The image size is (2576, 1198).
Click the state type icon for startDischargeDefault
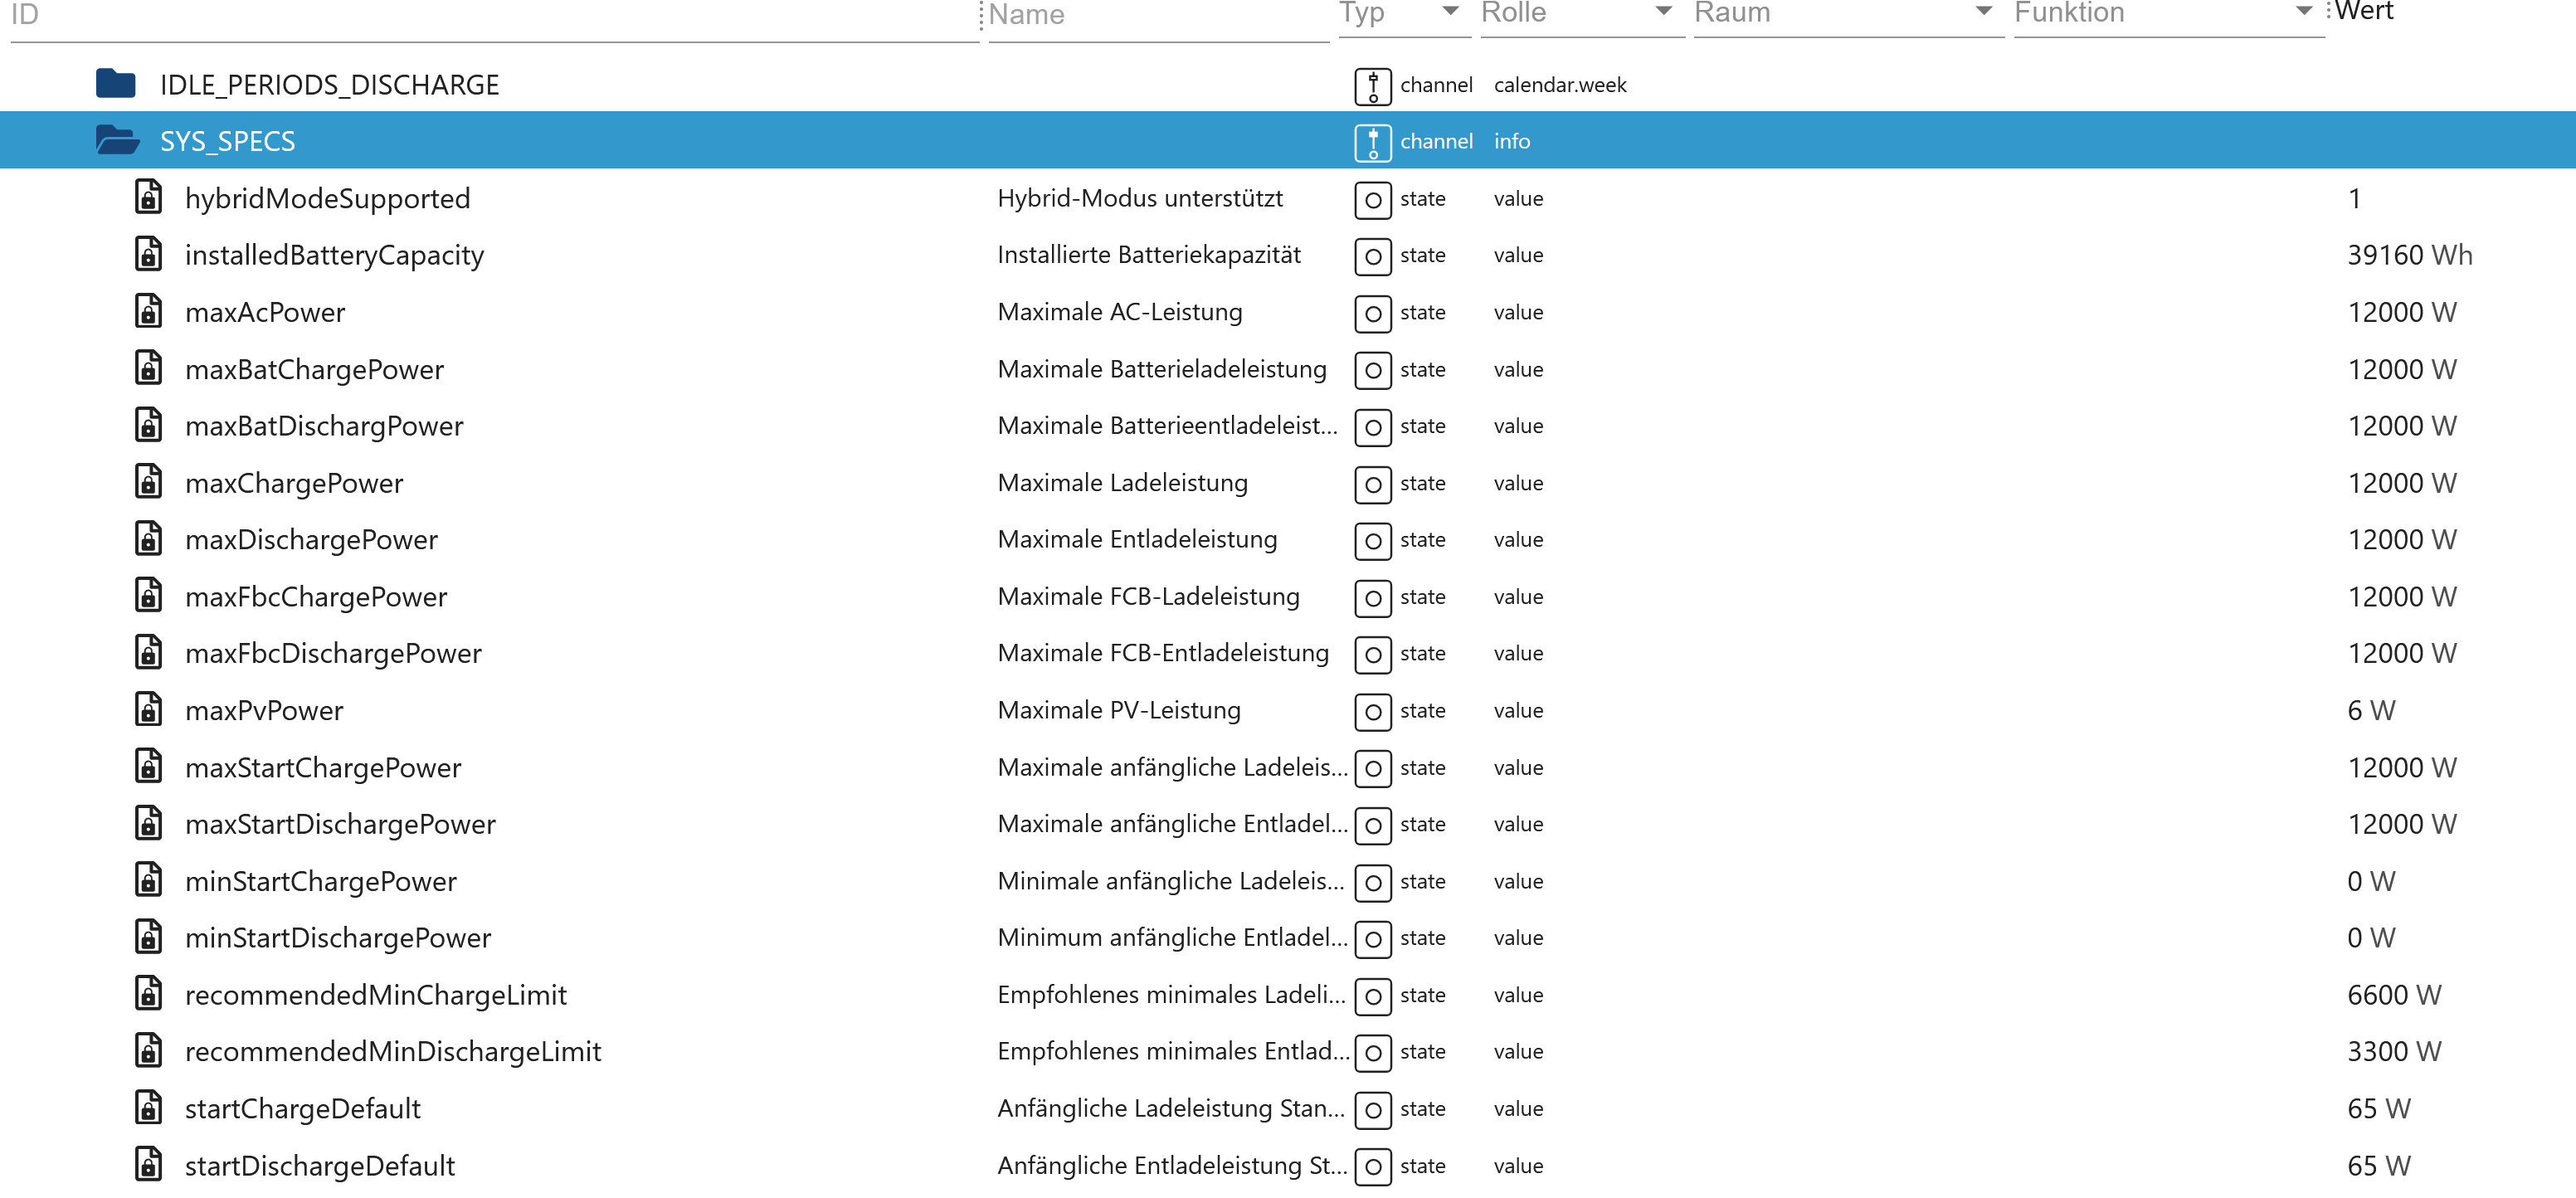point(1373,1167)
